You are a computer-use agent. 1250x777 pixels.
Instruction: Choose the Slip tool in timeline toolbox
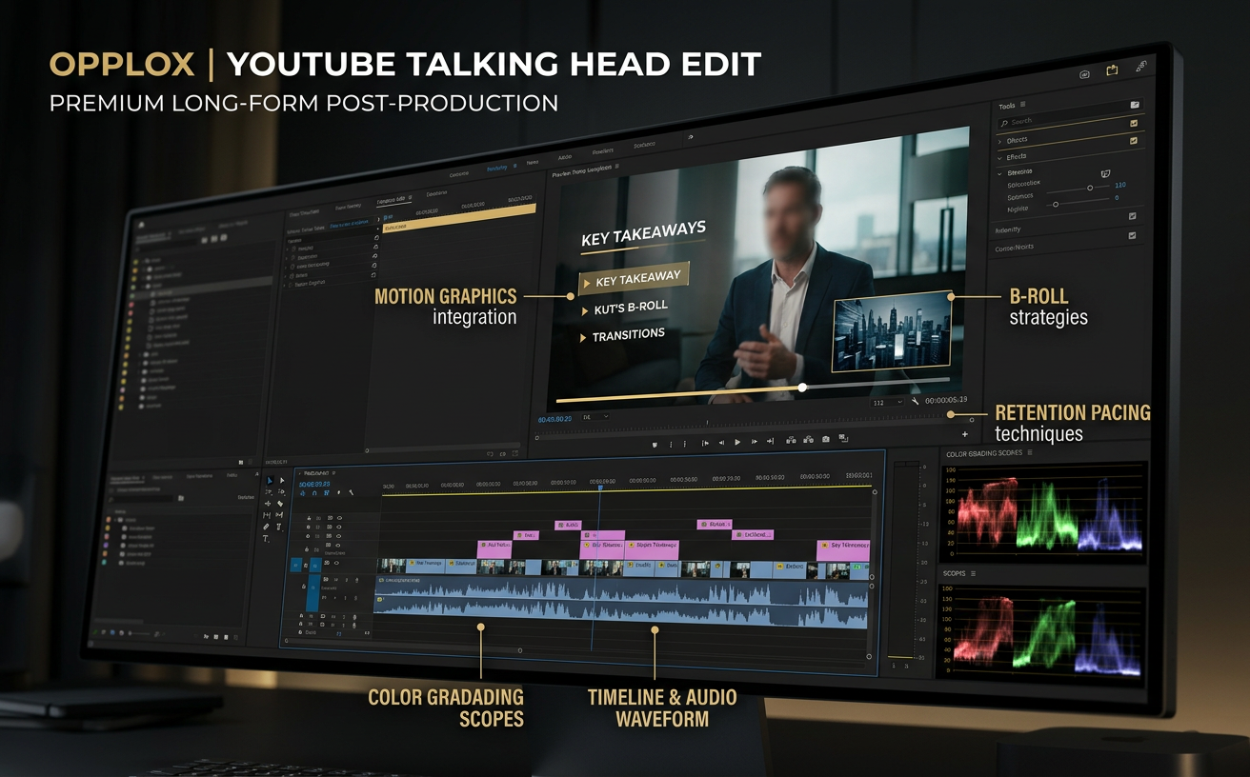point(267,515)
